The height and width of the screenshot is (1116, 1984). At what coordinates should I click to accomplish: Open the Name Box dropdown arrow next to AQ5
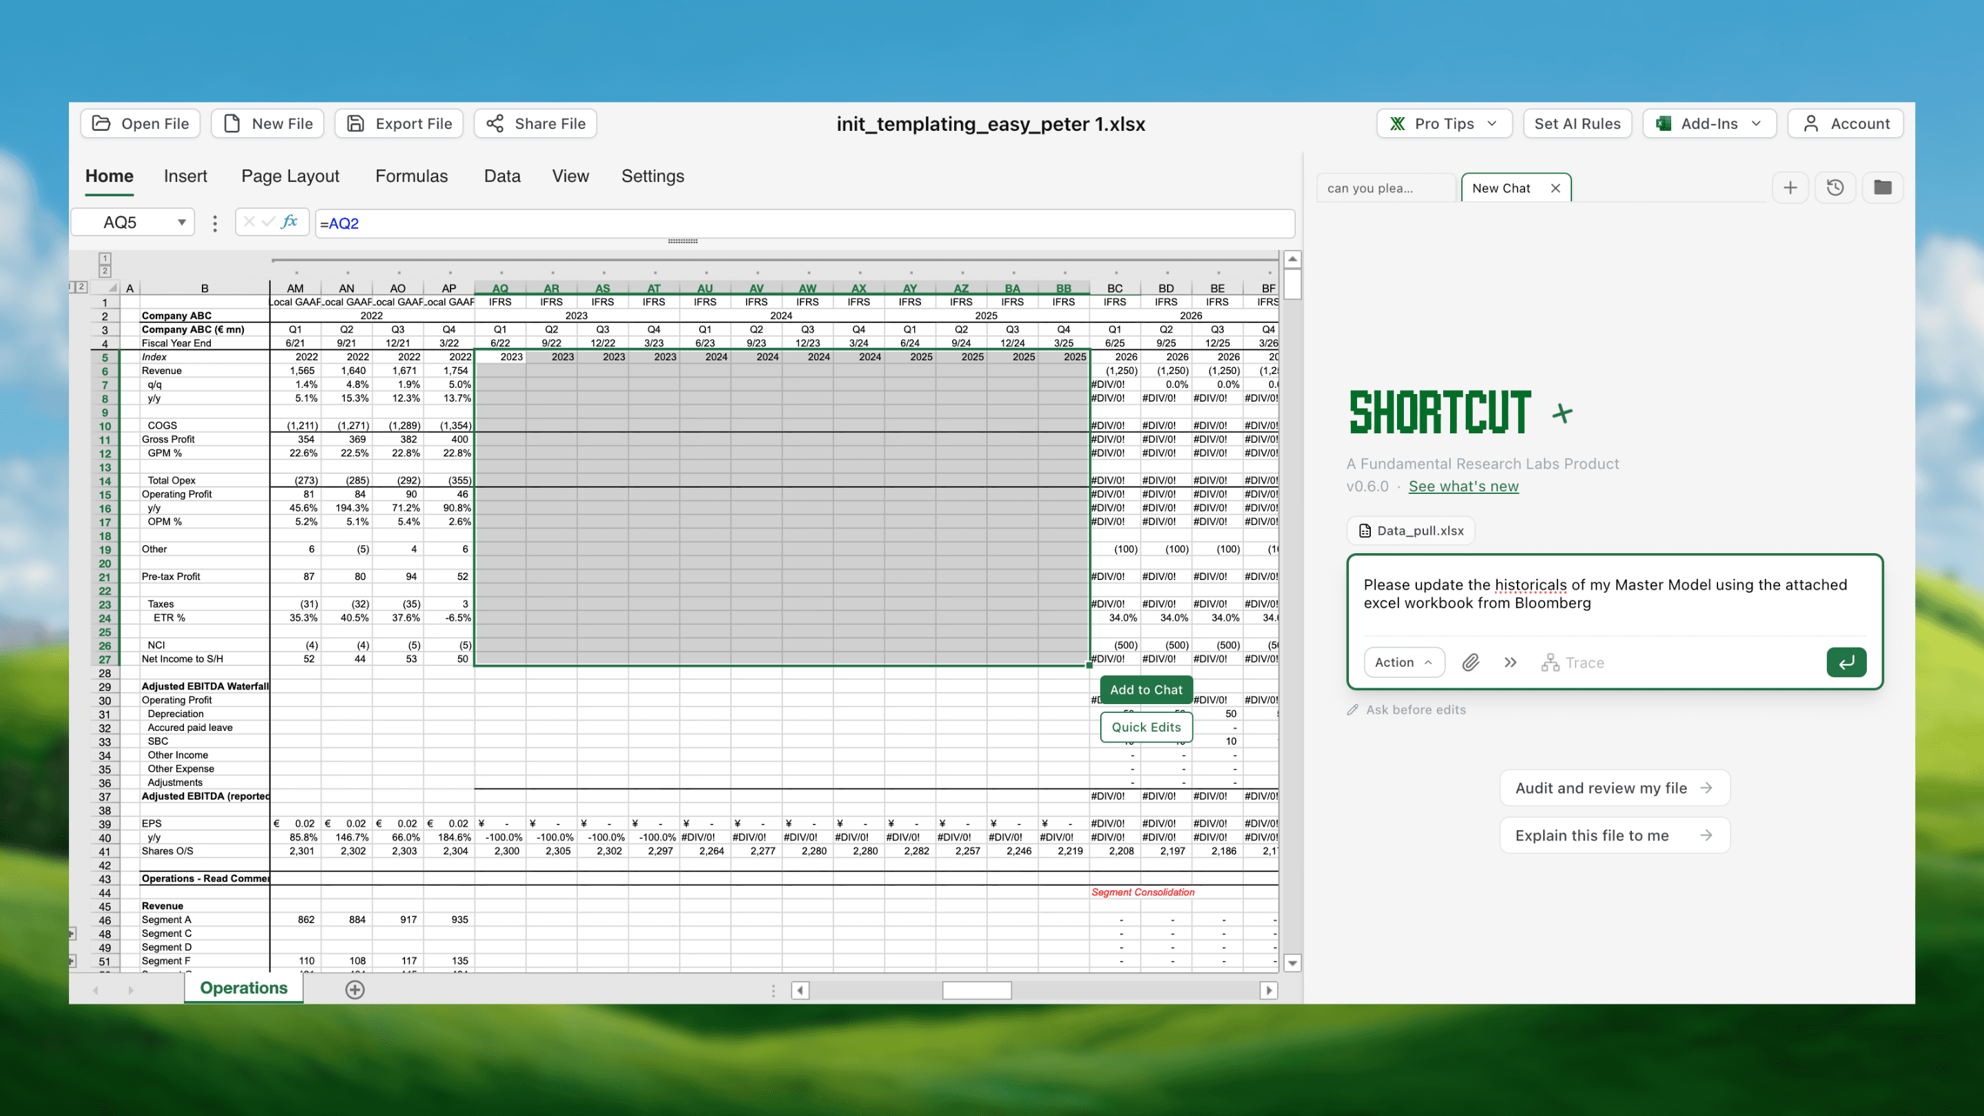tap(182, 223)
